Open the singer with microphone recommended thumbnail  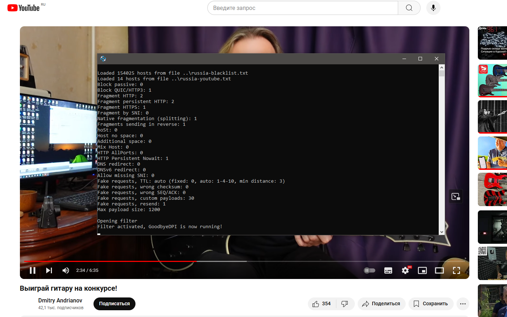pyautogui.click(x=492, y=117)
